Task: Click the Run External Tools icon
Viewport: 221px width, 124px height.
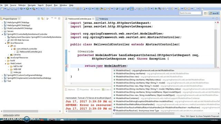Action: pos(33,9)
